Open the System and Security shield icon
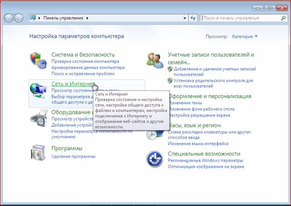Viewport: 291px width, 206px height. pyautogui.click(x=38, y=61)
